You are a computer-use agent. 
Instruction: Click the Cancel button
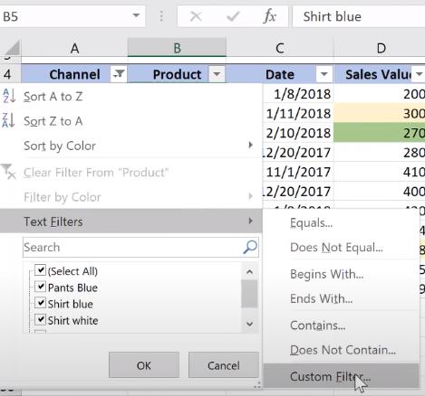pyautogui.click(x=224, y=365)
